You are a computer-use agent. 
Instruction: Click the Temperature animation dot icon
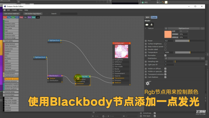click(146, 52)
